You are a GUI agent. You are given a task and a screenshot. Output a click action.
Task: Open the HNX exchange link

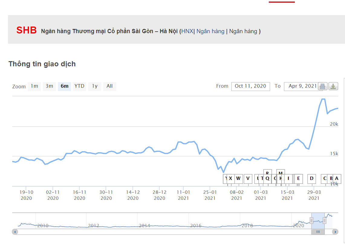coord(187,31)
